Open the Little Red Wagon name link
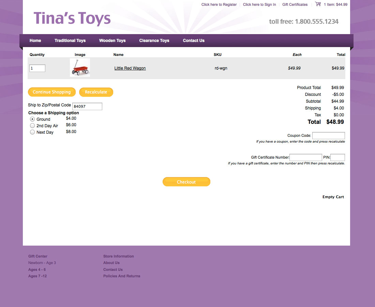 pyautogui.click(x=130, y=68)
